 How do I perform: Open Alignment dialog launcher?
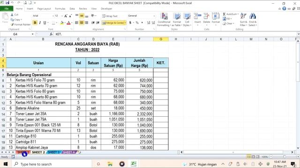click(125, 29)
